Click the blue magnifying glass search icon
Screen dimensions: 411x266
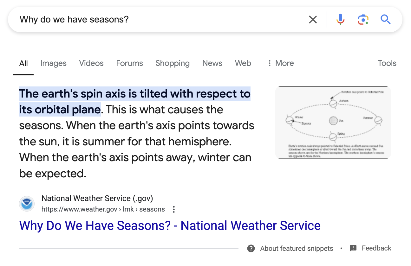385,20
